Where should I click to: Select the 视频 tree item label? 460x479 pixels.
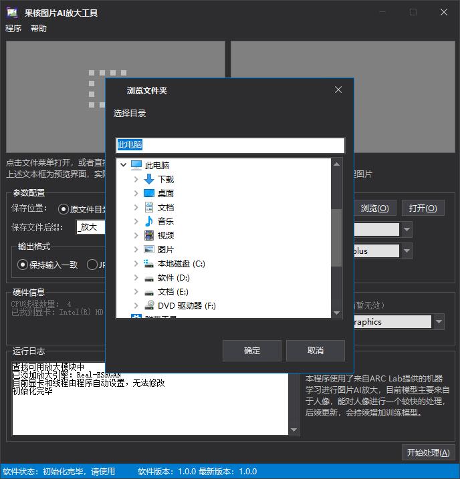[166, 236]
